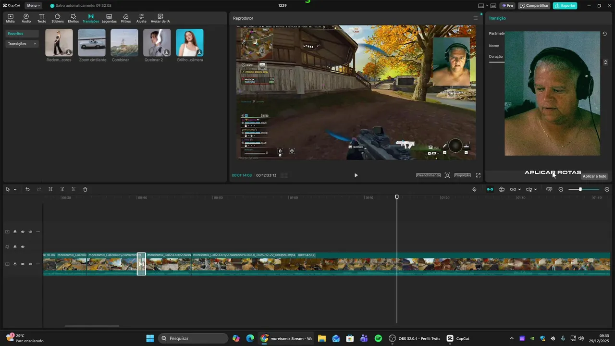This screenshot has height=346, width=615.
Task: Open the Mídia panel tab
Action: 10,18
